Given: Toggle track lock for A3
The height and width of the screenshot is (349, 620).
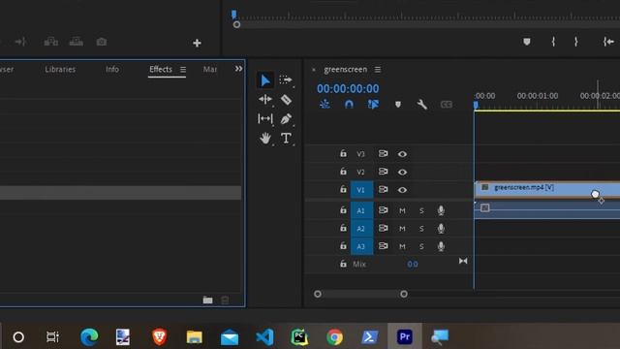Looking at the screenshot, I should click(343, 246).
